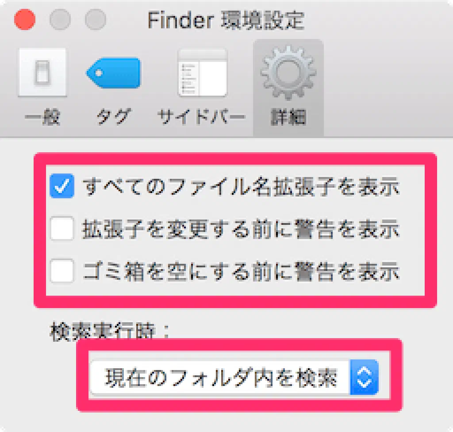Close the Finder 環境設定 window

click(x=25, y=19)
